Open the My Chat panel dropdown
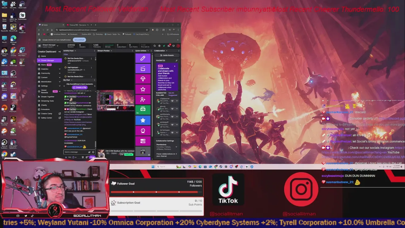Screen dimensions: 405x228 71,80
